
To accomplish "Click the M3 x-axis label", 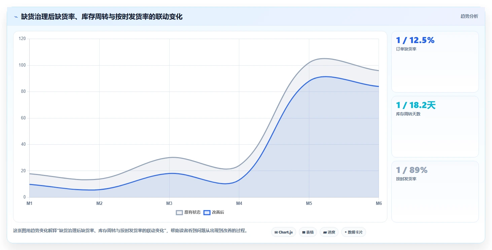I will pos(169,203).
